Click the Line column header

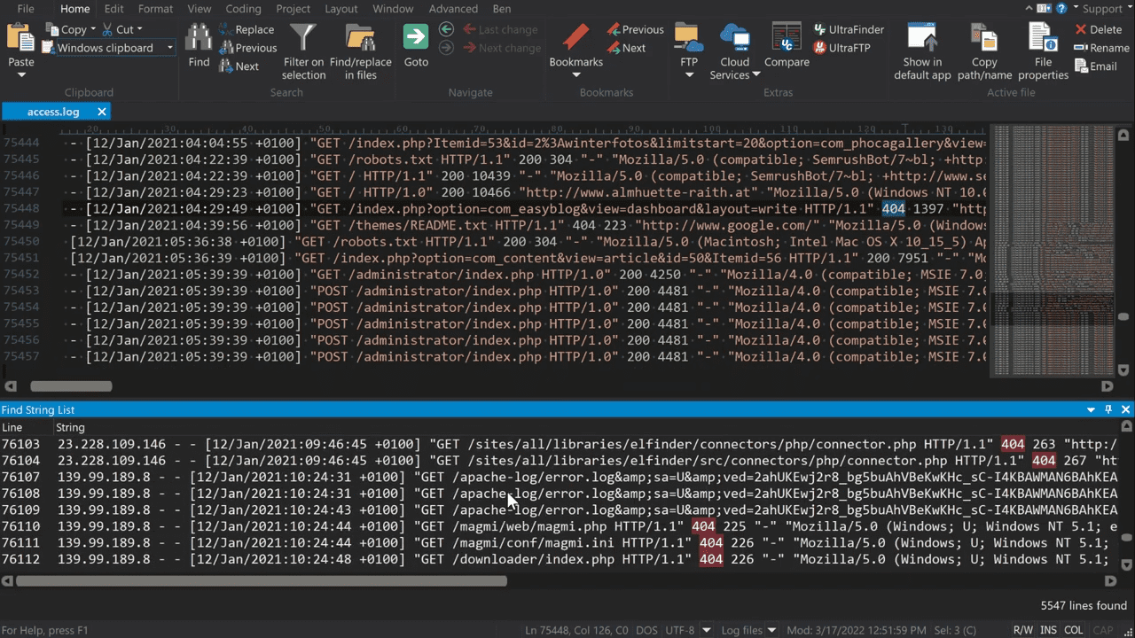[x=12, y=427]
